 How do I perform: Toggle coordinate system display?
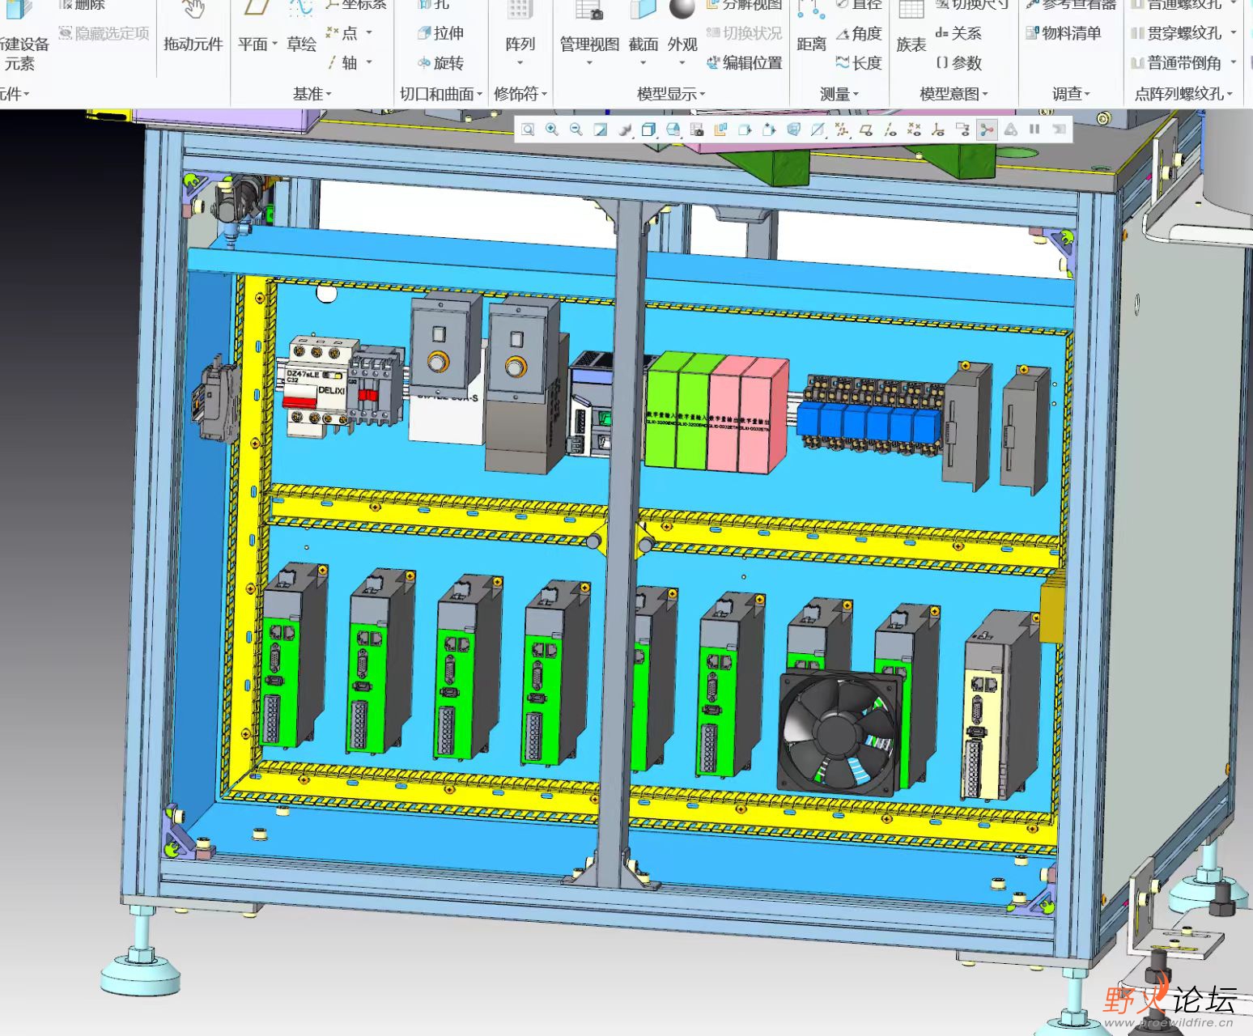click(x=938, y=129)
